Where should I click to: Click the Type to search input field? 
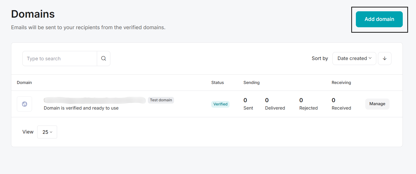pos(59,58)
